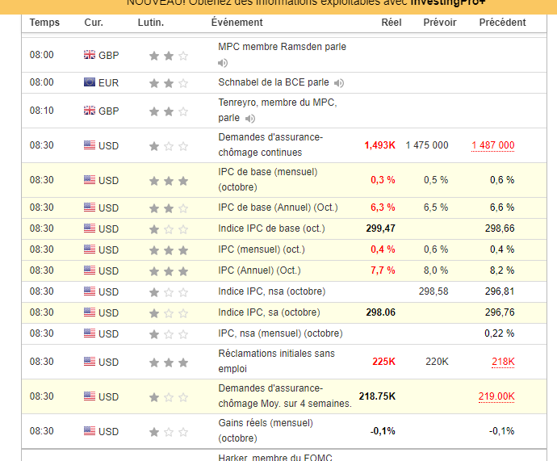Click the EUR European Union flag icon
The width and height of the screenshot is (557, 461).
pyautogui.click(x=90, y=82)
